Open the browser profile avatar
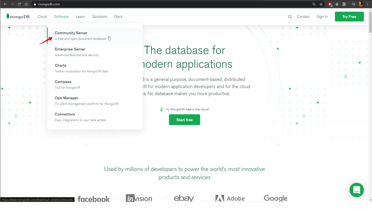372x209 pixels. pyautogui.click(x=360, y=4)
